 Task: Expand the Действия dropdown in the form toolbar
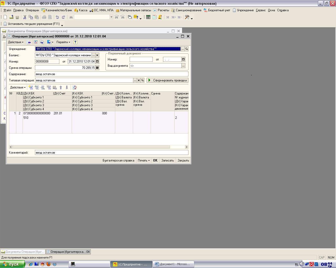(x=15, y=42)
